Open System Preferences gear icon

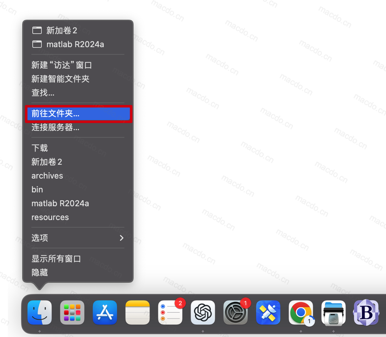pos(236,312)
